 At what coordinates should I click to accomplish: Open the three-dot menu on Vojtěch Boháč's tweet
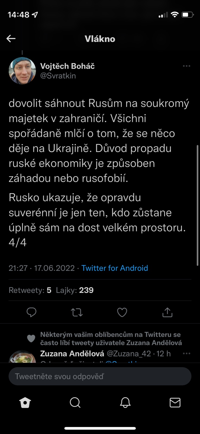coord(186,66)
